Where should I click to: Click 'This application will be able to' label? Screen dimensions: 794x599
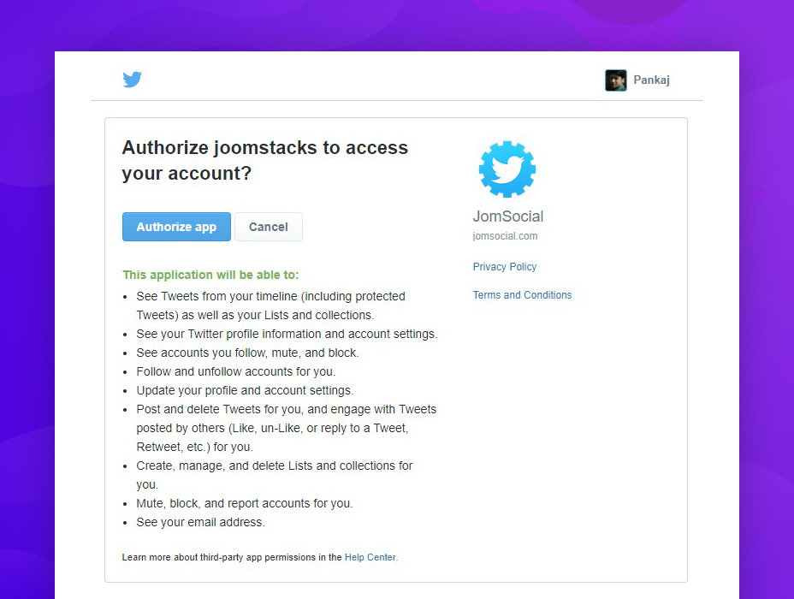coord(210,275)
